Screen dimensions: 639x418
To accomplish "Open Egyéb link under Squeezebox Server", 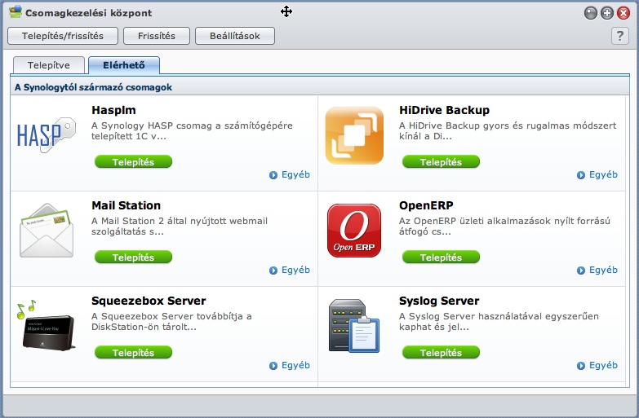I will 295,365.
